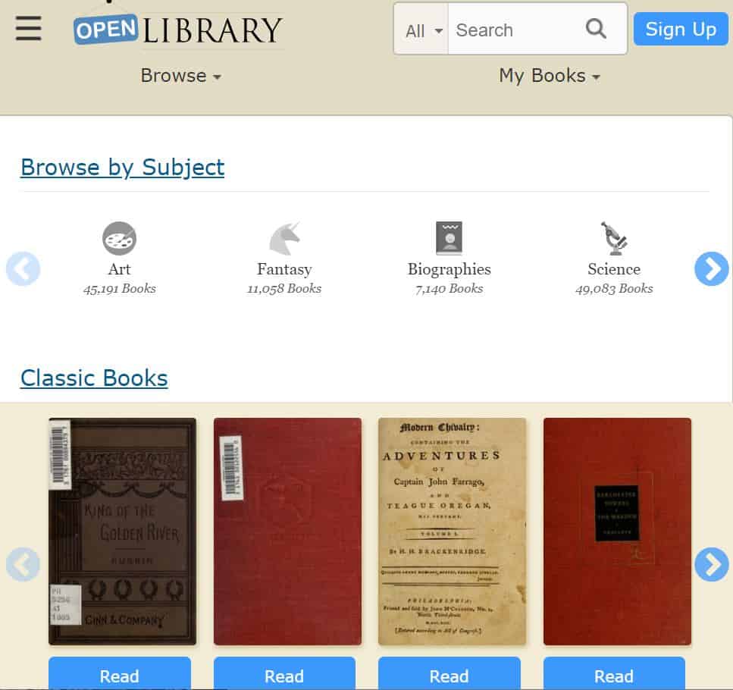Image resolution: width=733 pixels, height=690 pixels.
Task: Read King of the Golden River
Action: (120, 673)
